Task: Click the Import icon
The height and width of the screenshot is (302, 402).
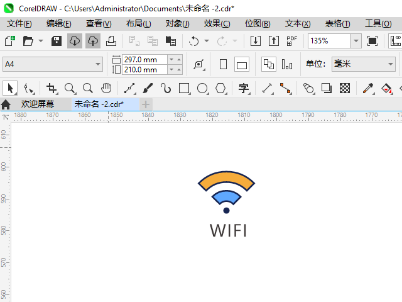Action: click(256, 41)
